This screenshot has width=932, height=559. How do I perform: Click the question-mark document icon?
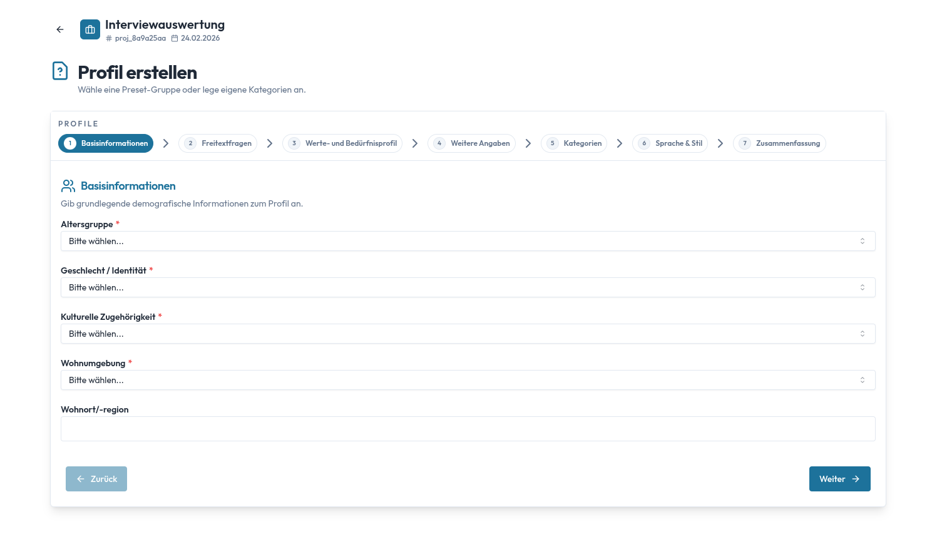coord(60,71)
